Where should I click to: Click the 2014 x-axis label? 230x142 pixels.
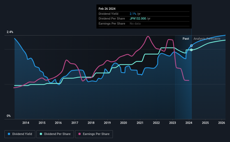pos(26,123)
